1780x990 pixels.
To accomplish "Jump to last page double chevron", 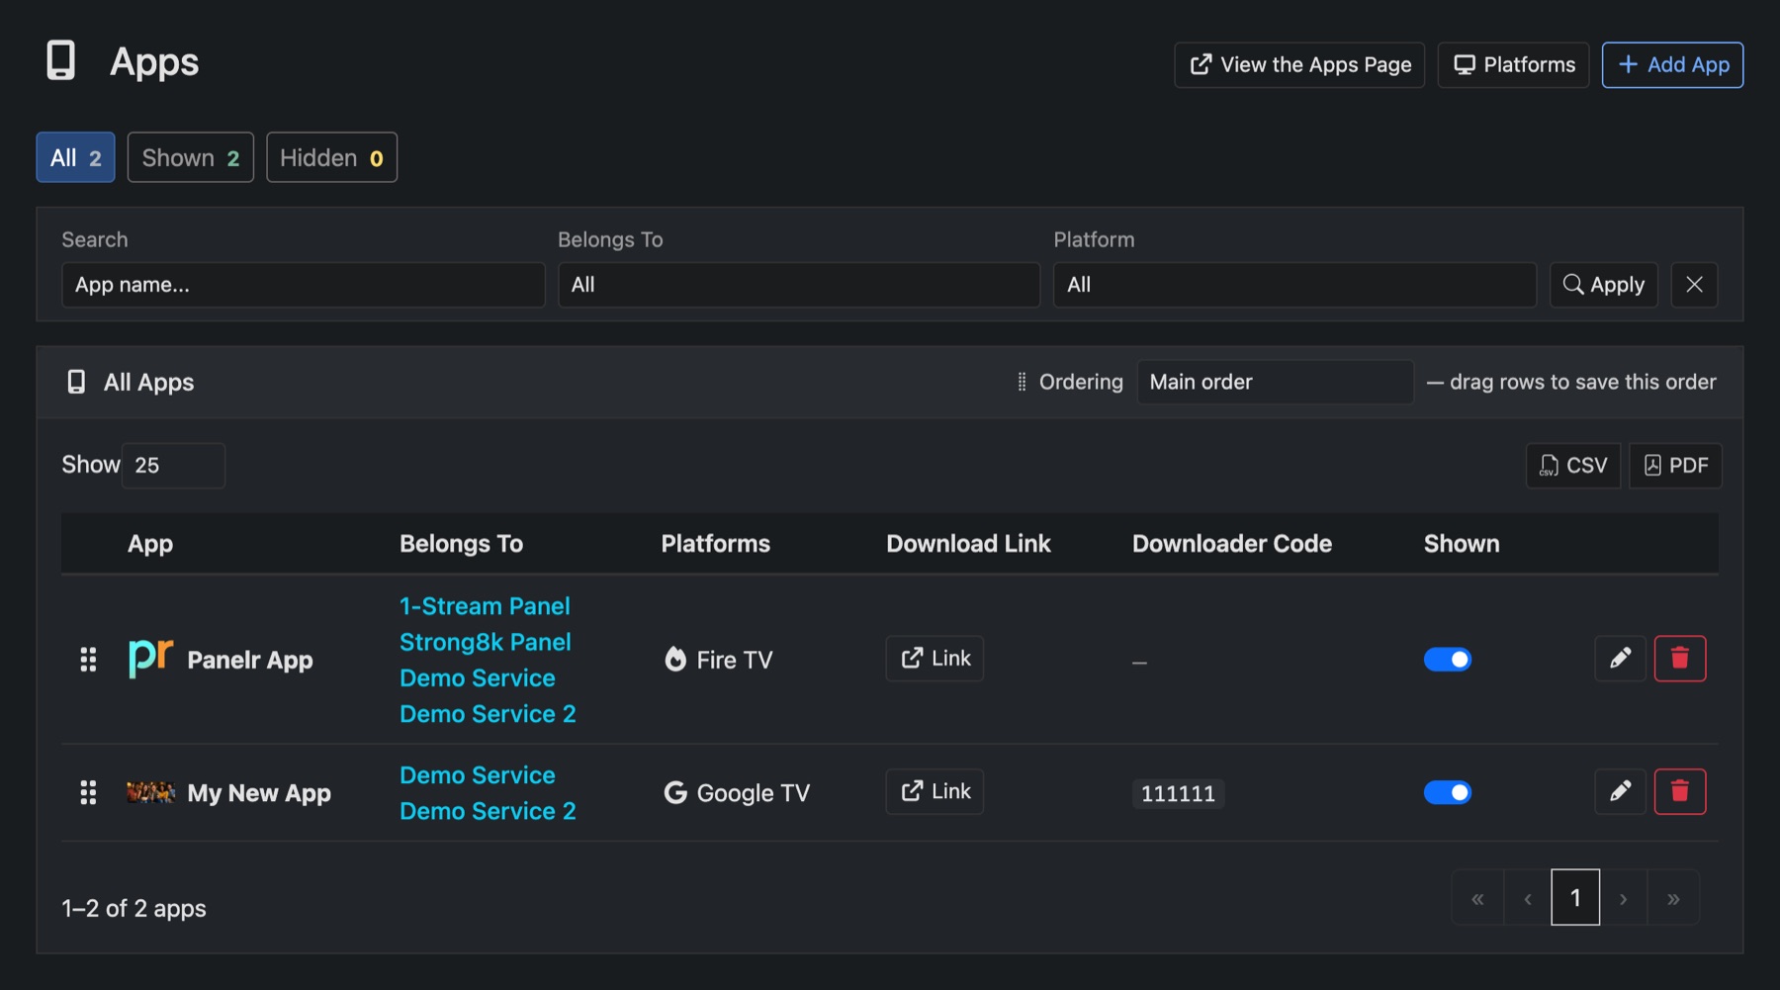I will point(1673,898).
